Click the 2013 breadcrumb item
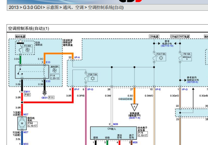The image size is (208, 145). (x=14, y=8)
